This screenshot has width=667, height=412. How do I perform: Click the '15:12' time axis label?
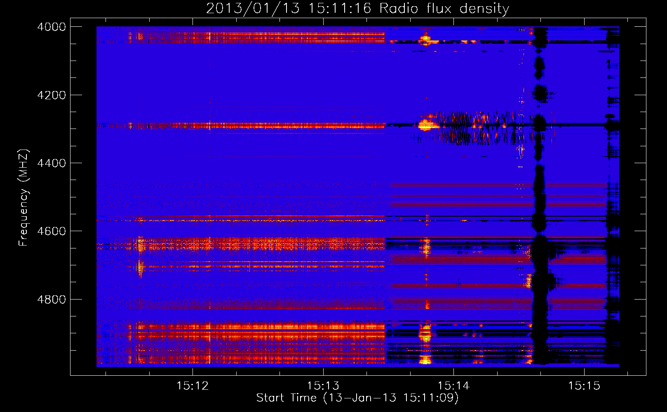(x=193, y=386)
